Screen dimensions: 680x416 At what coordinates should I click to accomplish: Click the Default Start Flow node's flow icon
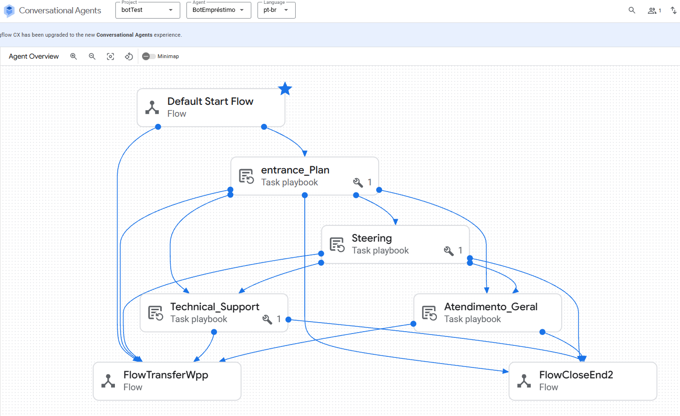tap(152, 108)
